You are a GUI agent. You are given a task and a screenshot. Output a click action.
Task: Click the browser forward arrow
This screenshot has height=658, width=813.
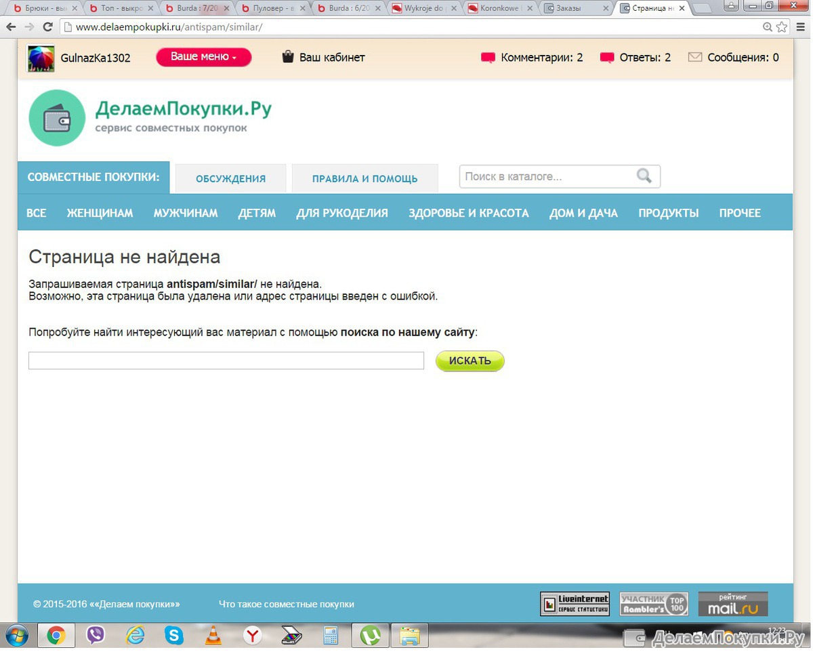29,27
